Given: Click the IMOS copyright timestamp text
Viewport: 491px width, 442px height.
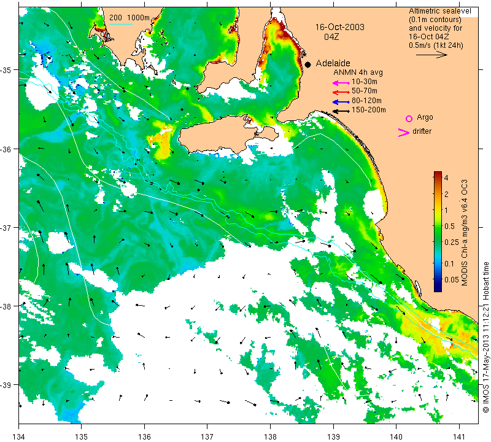Looking at the screenshot, I should pyautogui.click(x=485, y=337).
